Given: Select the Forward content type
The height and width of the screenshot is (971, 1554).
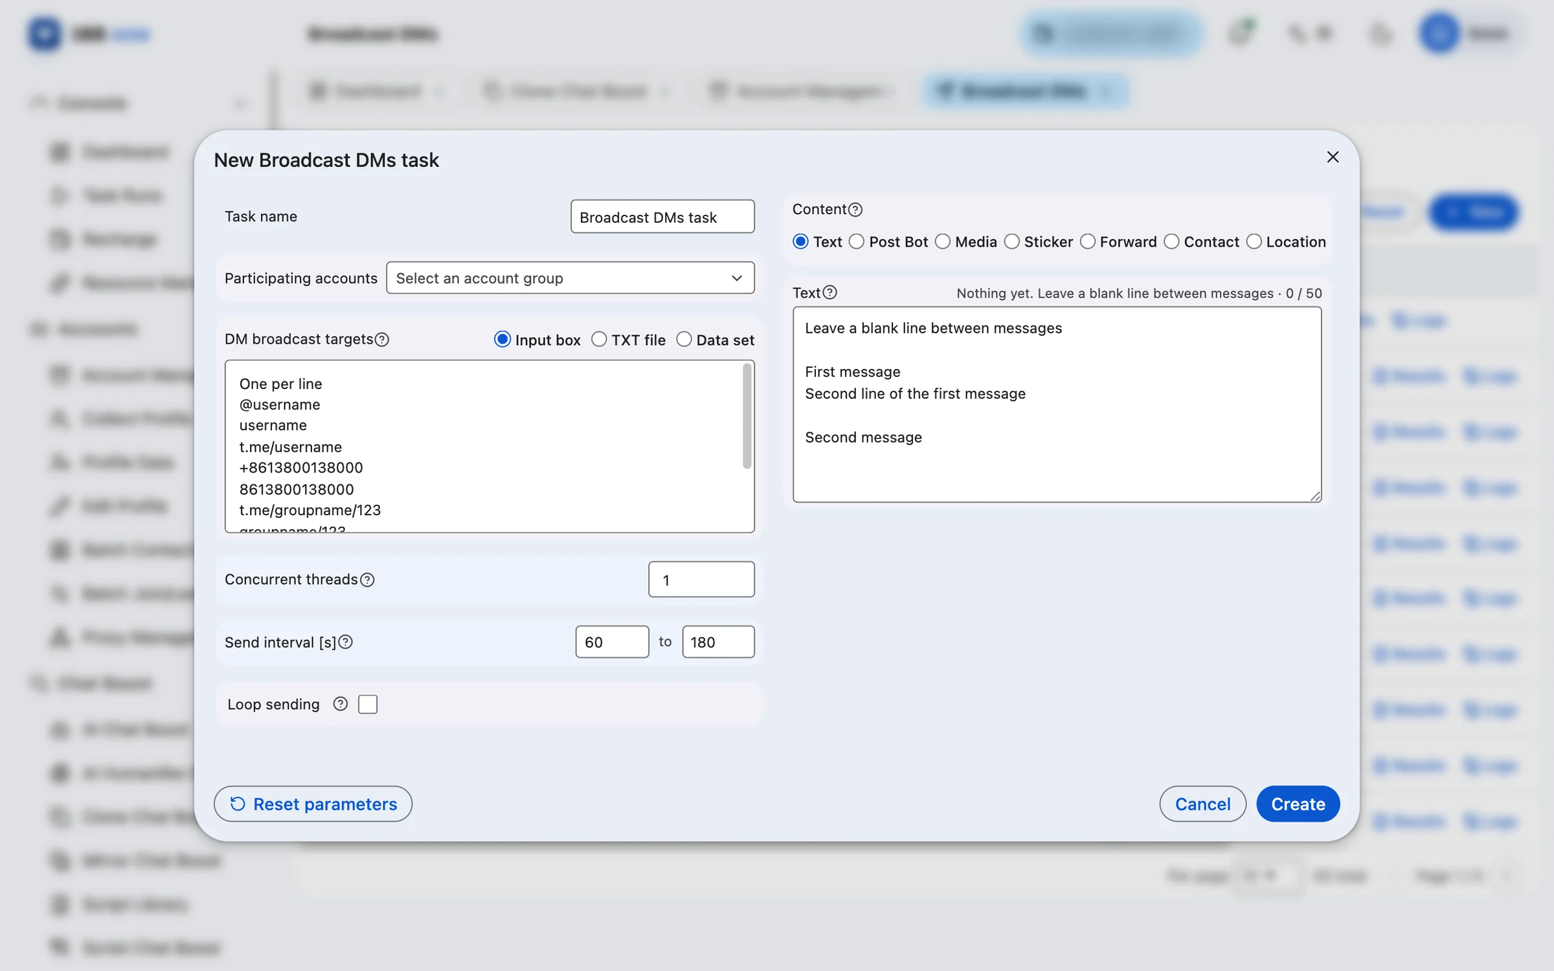Looking at the screenshot, I should 1088,241.
